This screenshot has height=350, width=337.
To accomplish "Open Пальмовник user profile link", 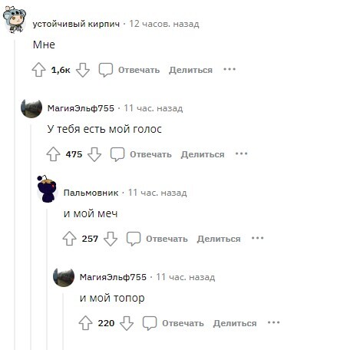I will 91,193.
